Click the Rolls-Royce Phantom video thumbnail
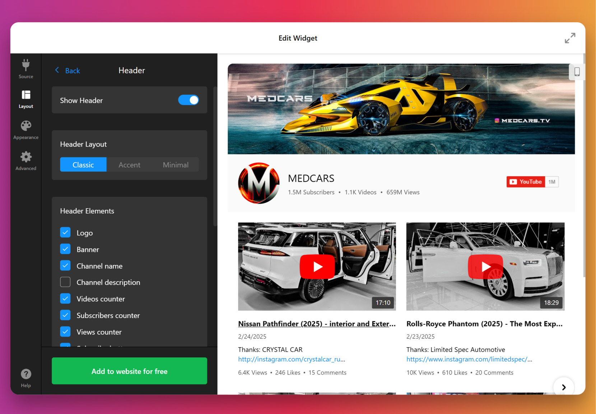 pos(485,266)
